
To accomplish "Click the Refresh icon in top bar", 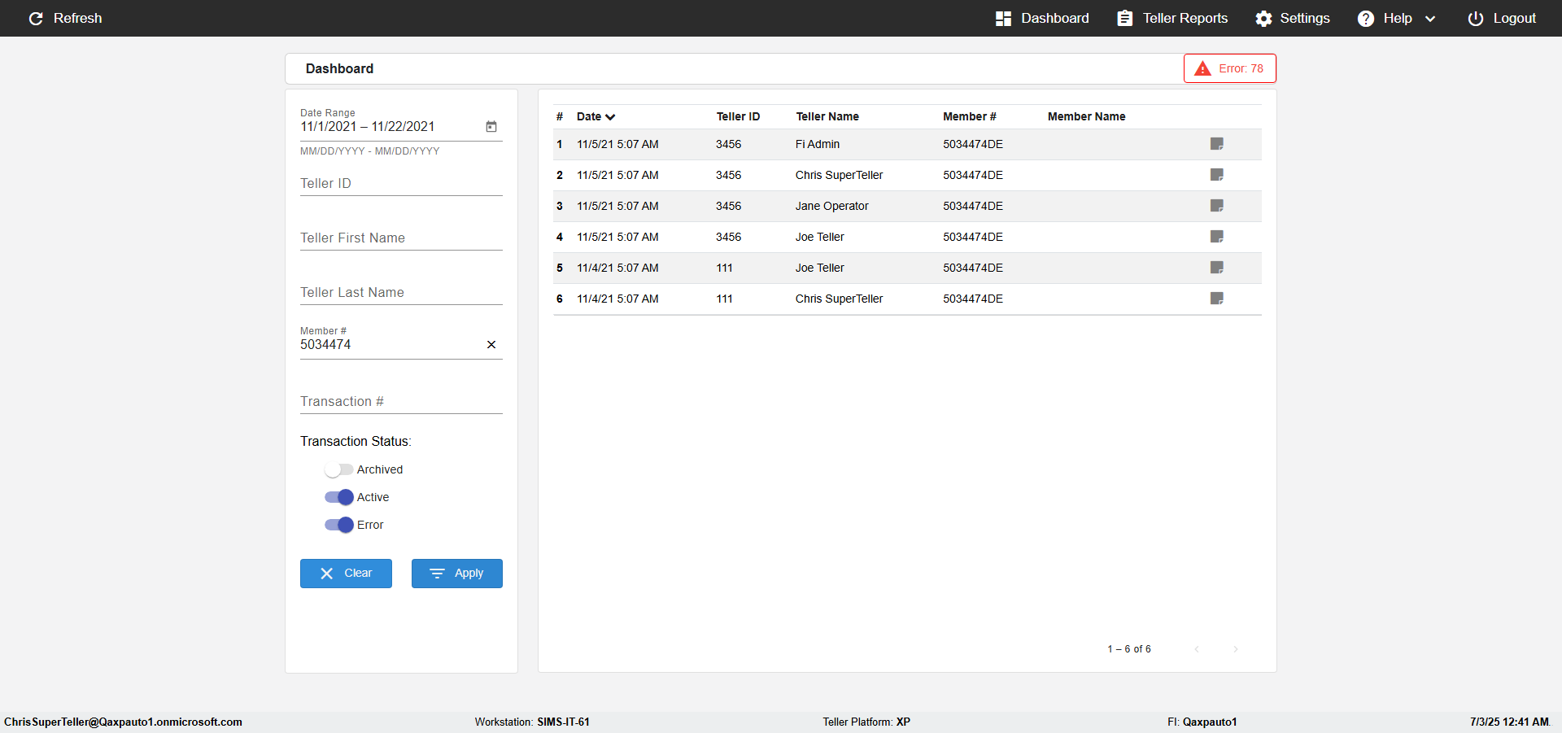I will coord(36,18).
